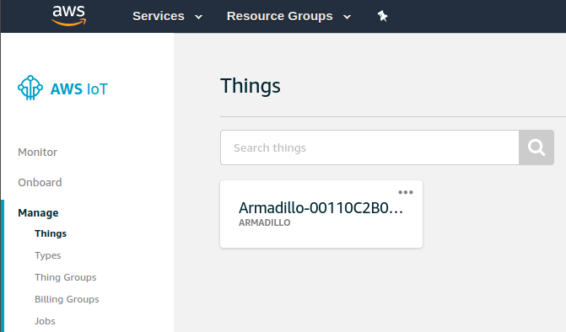This screenshot has height=332, width=566.
Task: Focus the Search things field
Action: 369,147
